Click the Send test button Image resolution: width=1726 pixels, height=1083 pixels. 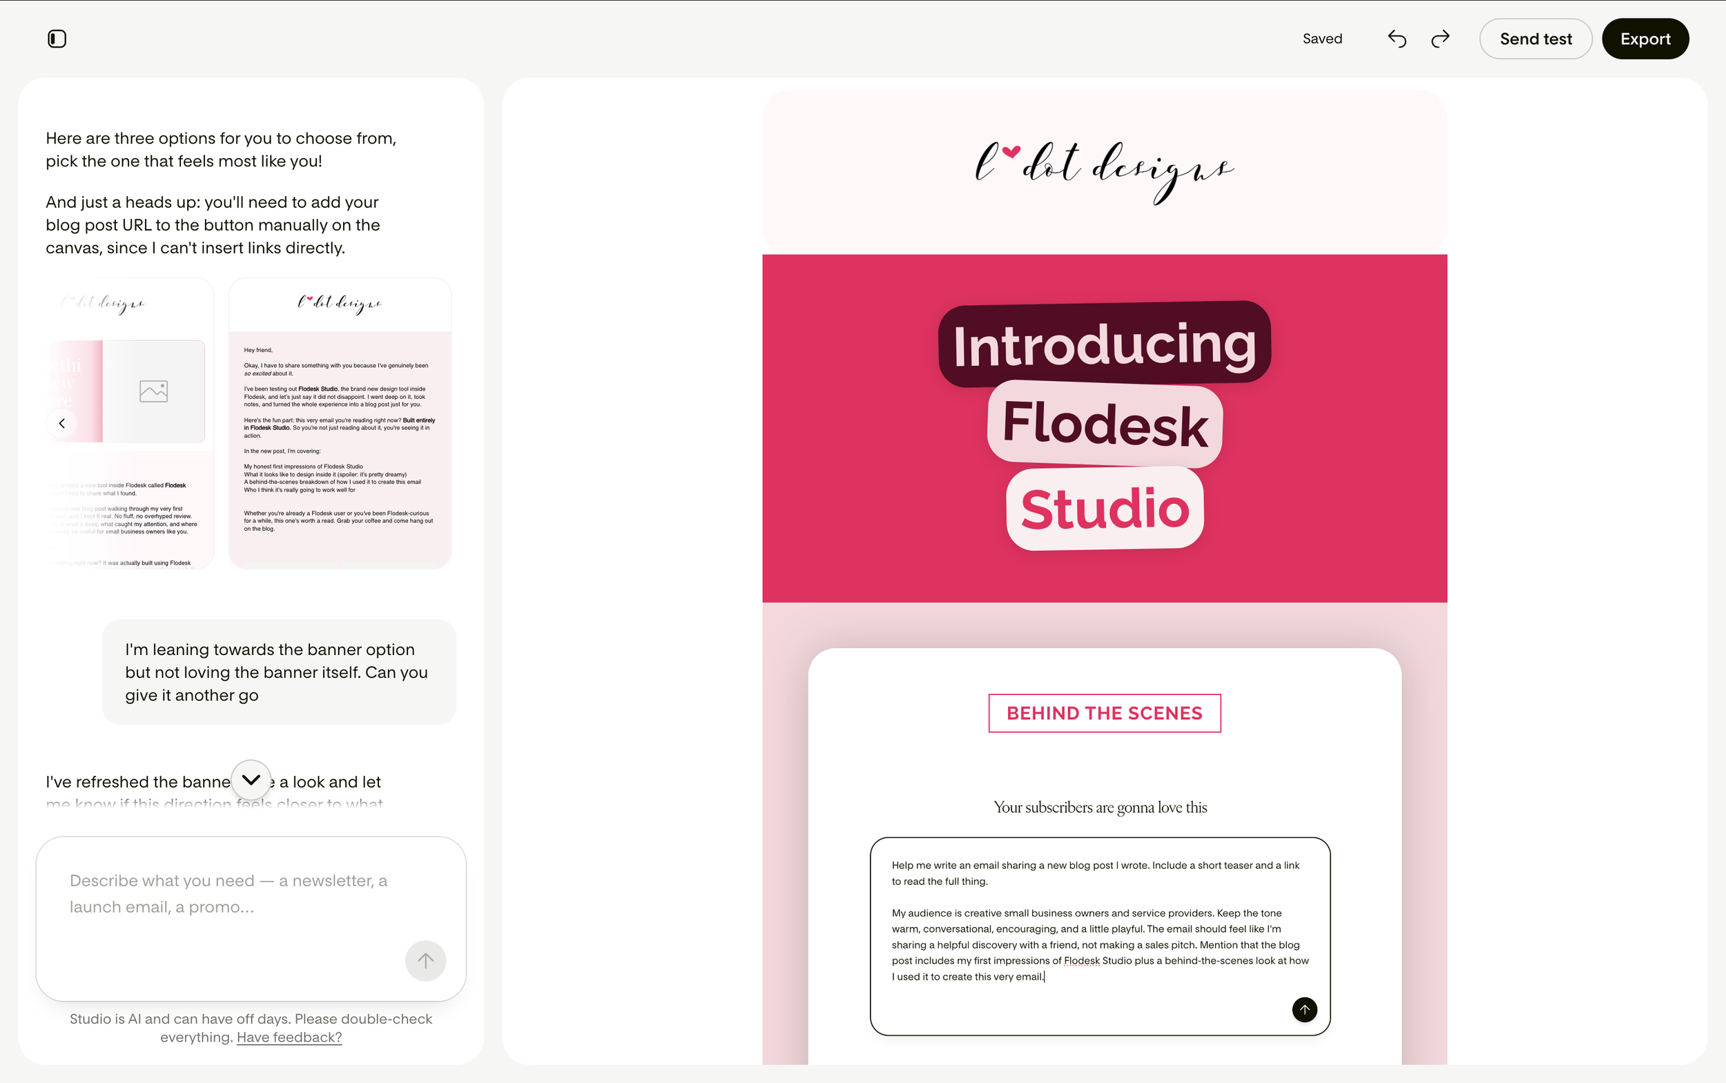click(1535, 39)
